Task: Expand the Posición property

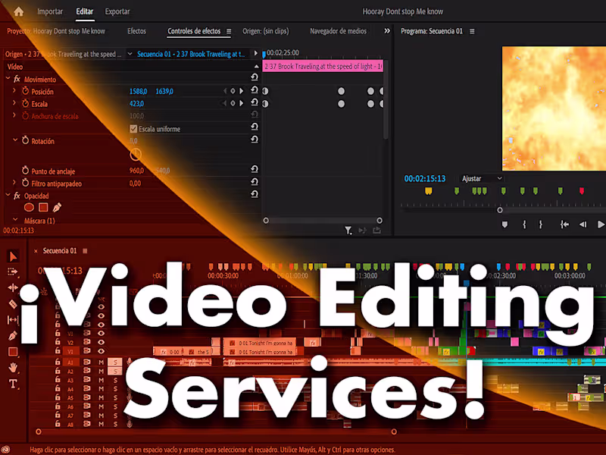Action: coord(14,89)
